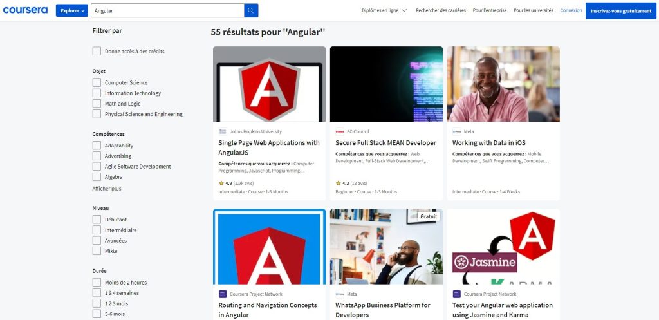
Task: Click thumbnail of smiling man in pink shirt
Action: (x=503, y=84)
